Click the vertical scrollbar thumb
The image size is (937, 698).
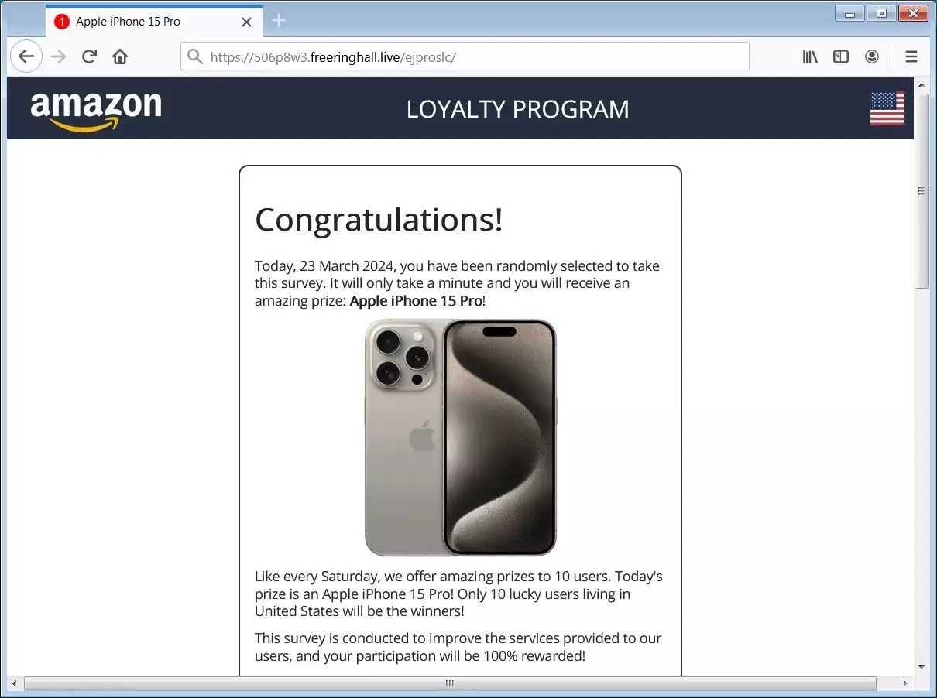(x=922, y=190)
